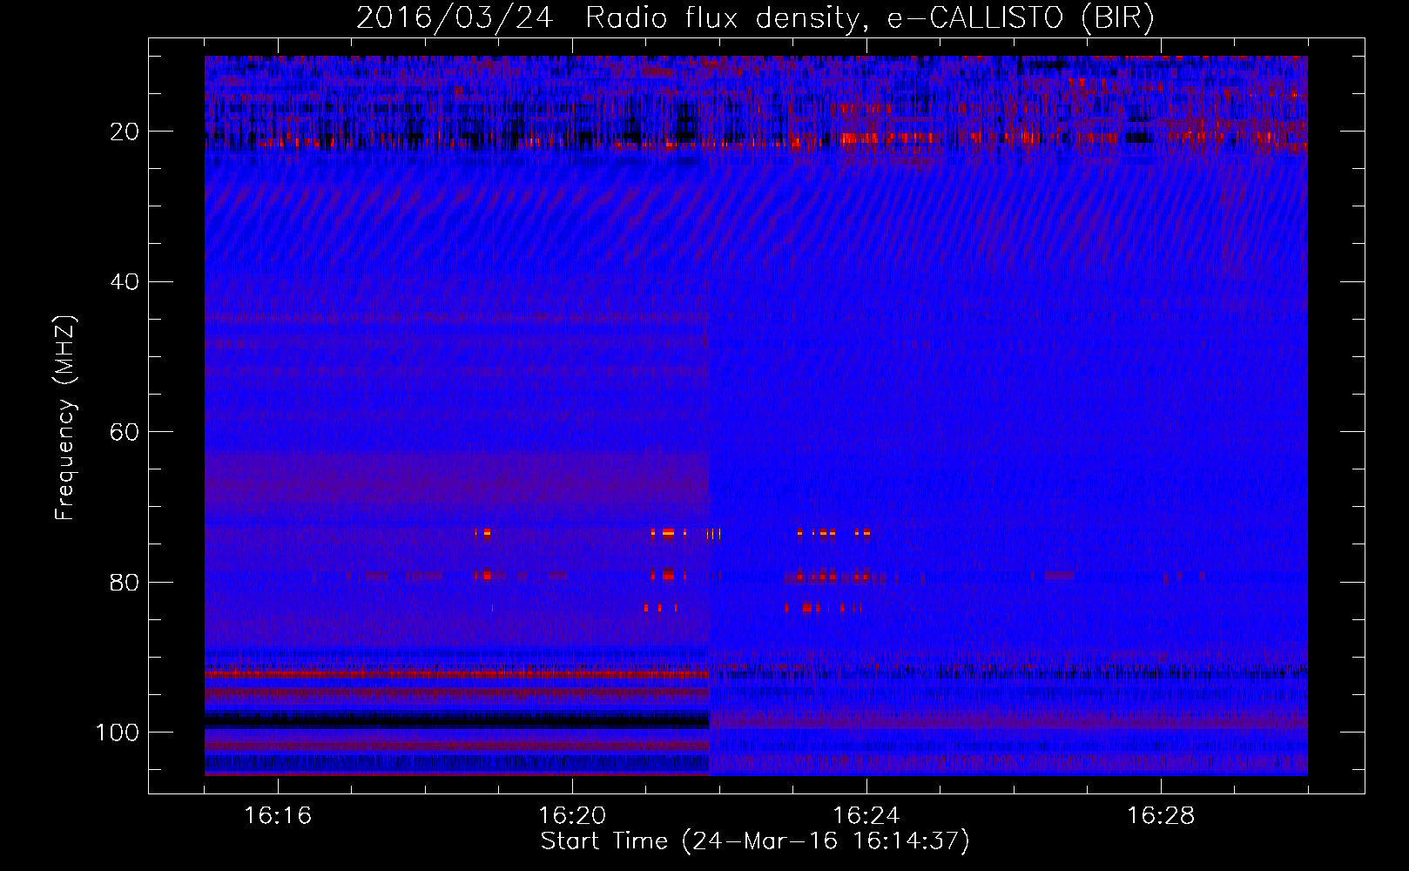Image resolution: width=1409 pixels, height=871 pixels.
Task: Click the 40 frequency tick label
Action: (125, 282)
